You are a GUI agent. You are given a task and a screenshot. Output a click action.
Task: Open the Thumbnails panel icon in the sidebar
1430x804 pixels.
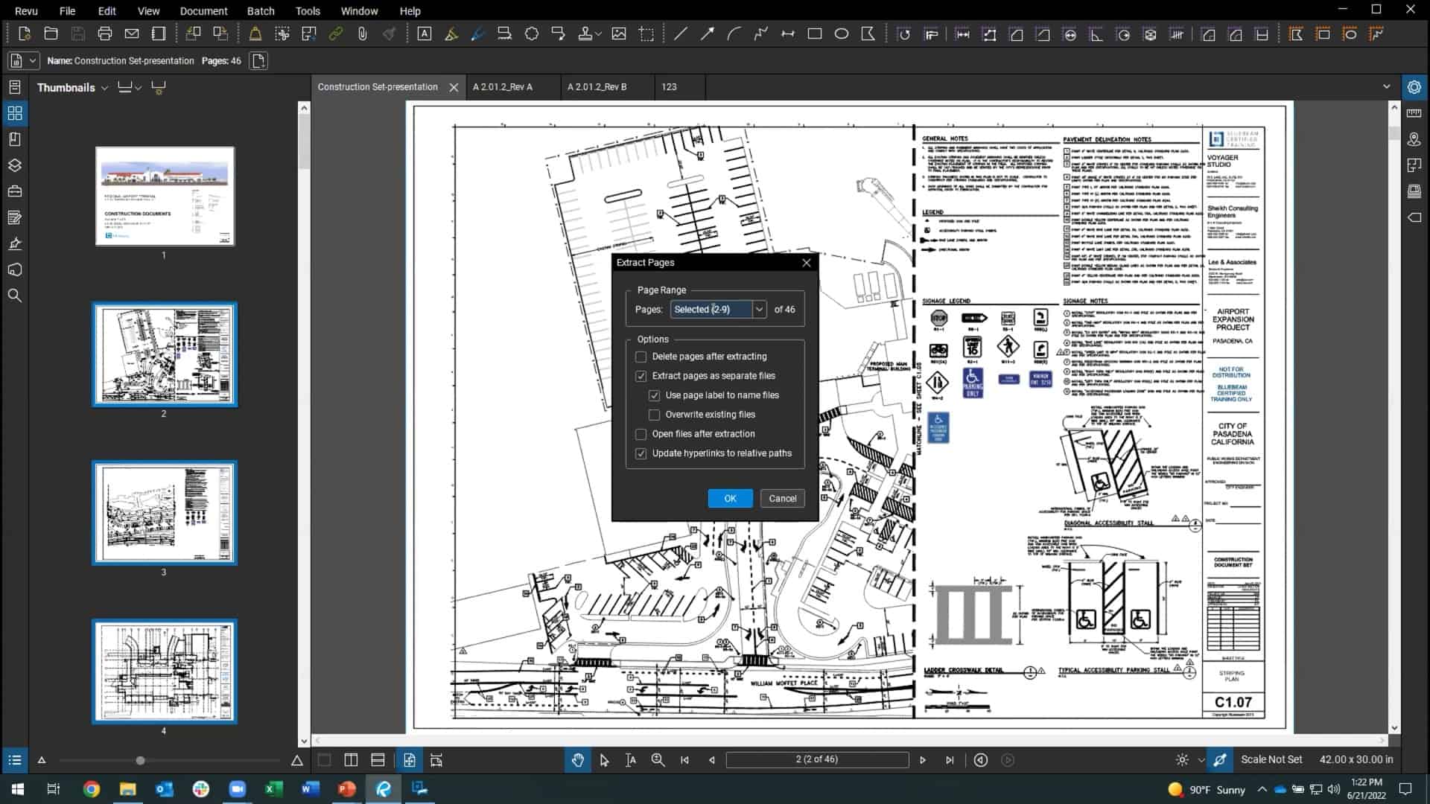[15, 113]
